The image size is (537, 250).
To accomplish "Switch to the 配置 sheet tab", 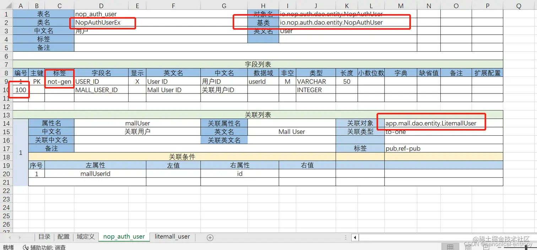I will point(63,237).
